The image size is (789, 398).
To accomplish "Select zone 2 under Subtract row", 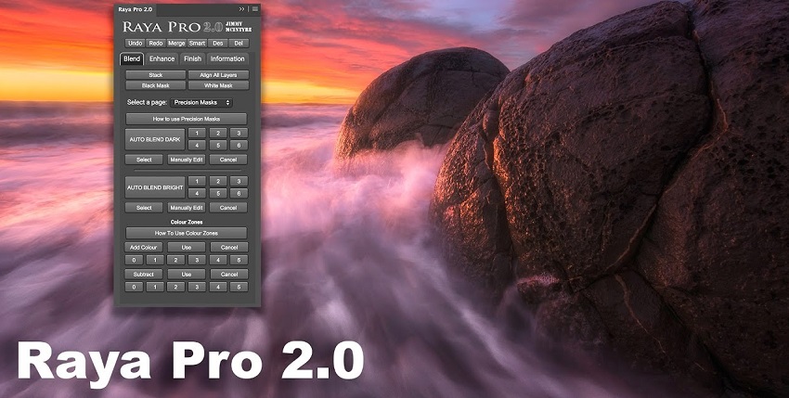I will pos(175,287).
